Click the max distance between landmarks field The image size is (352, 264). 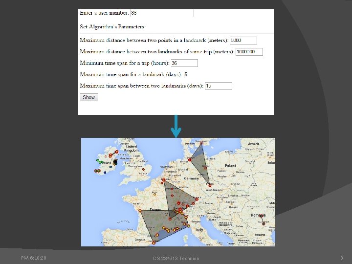249,52
